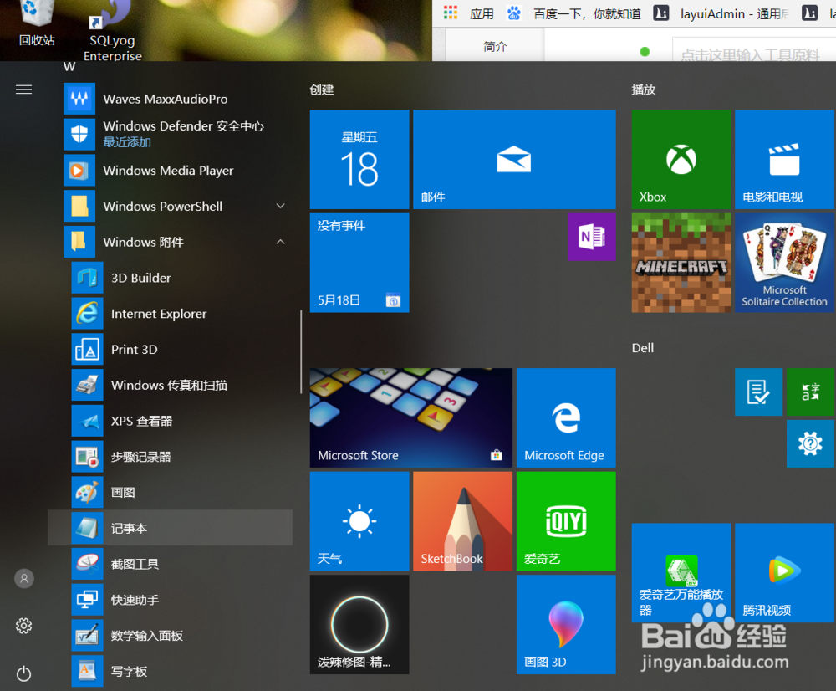
Task: Click the Dell group header
Action: point(642,348)
